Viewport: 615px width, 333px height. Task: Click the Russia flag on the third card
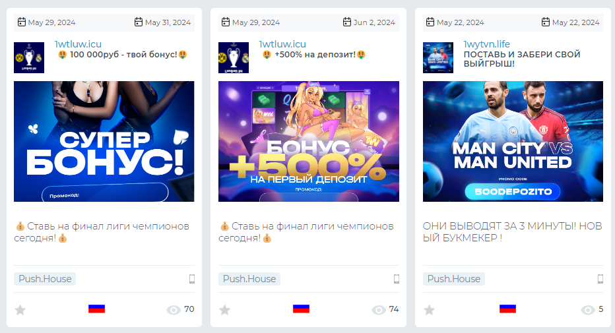pyautogui.click(x=507, y=309)
